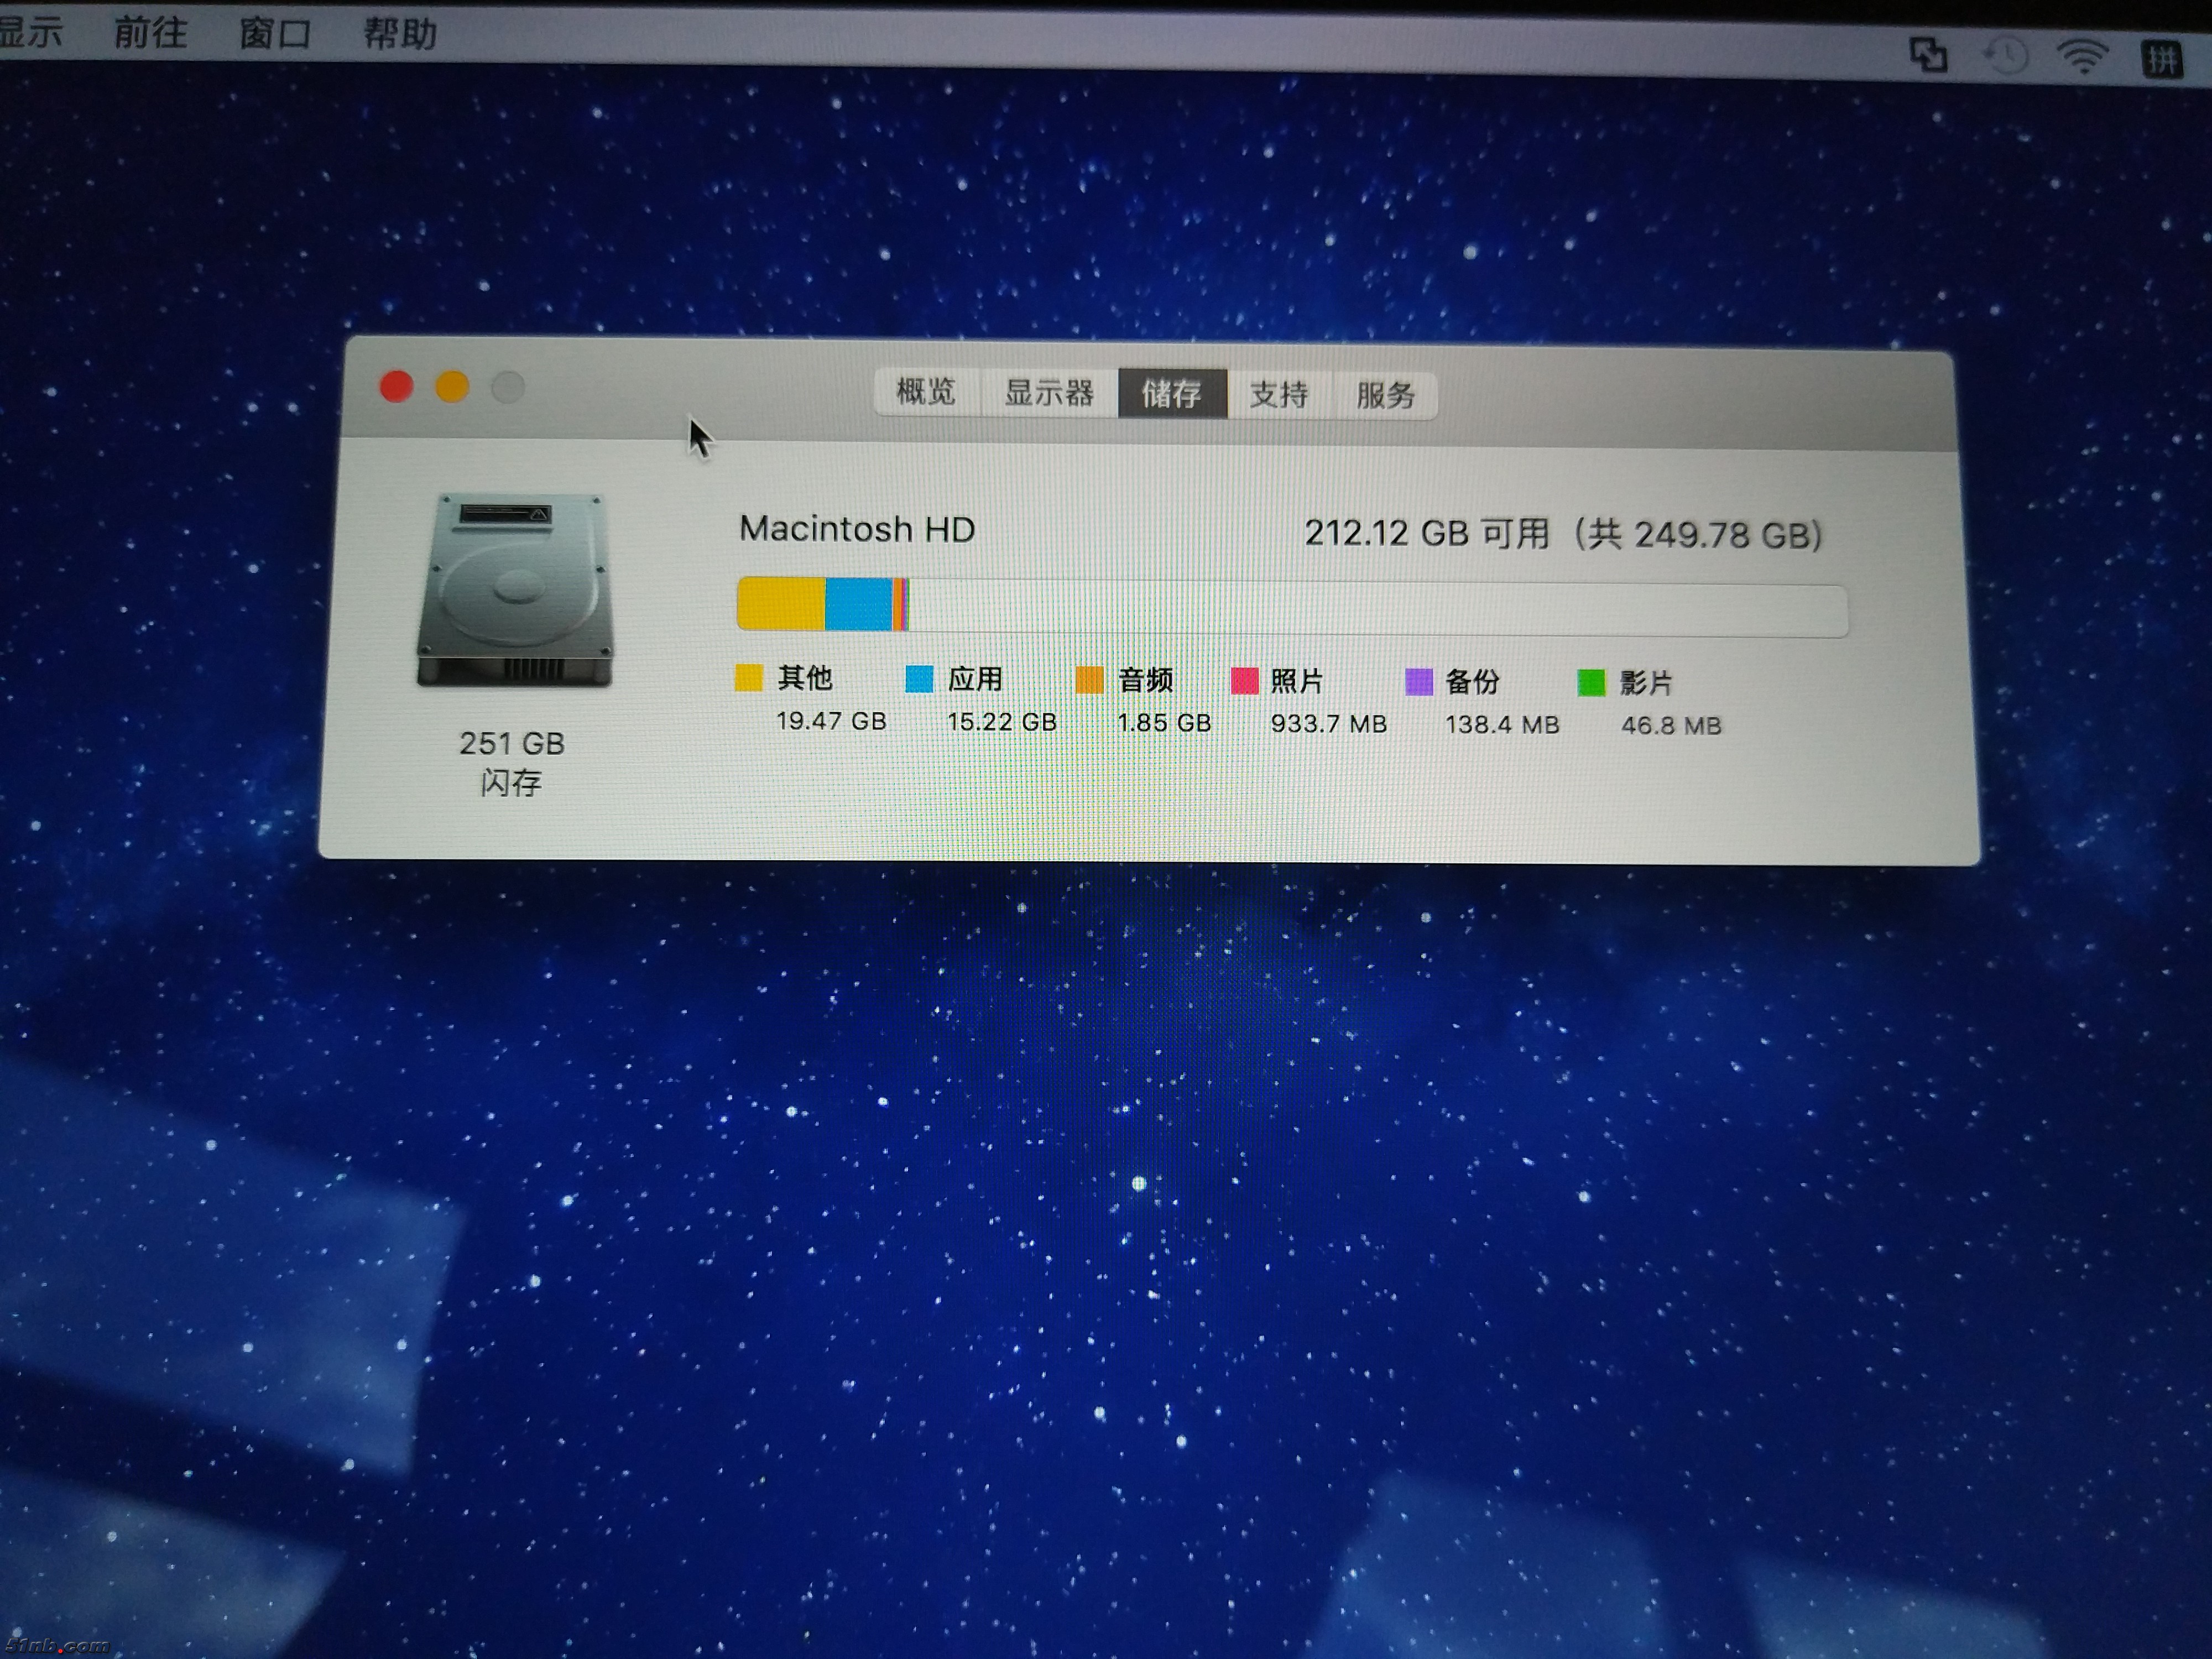
Task: Click the 251 GB capacity label
Action: click(512, 743)
